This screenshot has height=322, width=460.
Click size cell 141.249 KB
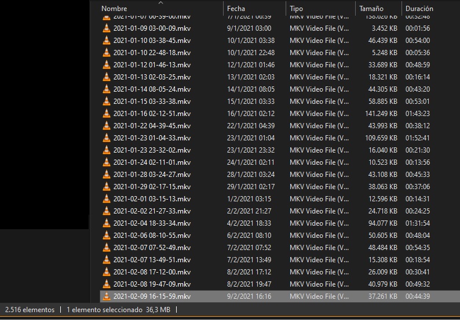pyautogui.click(x=381, y=114)
